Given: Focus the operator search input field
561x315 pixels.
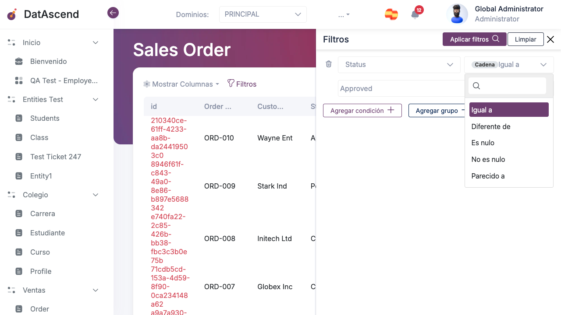Looking at the screenshot, I should point(507,86).
